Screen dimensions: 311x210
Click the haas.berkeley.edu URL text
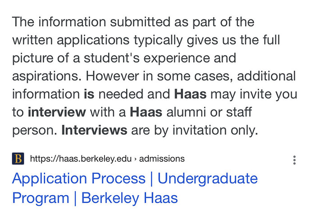tap(81, 159)
